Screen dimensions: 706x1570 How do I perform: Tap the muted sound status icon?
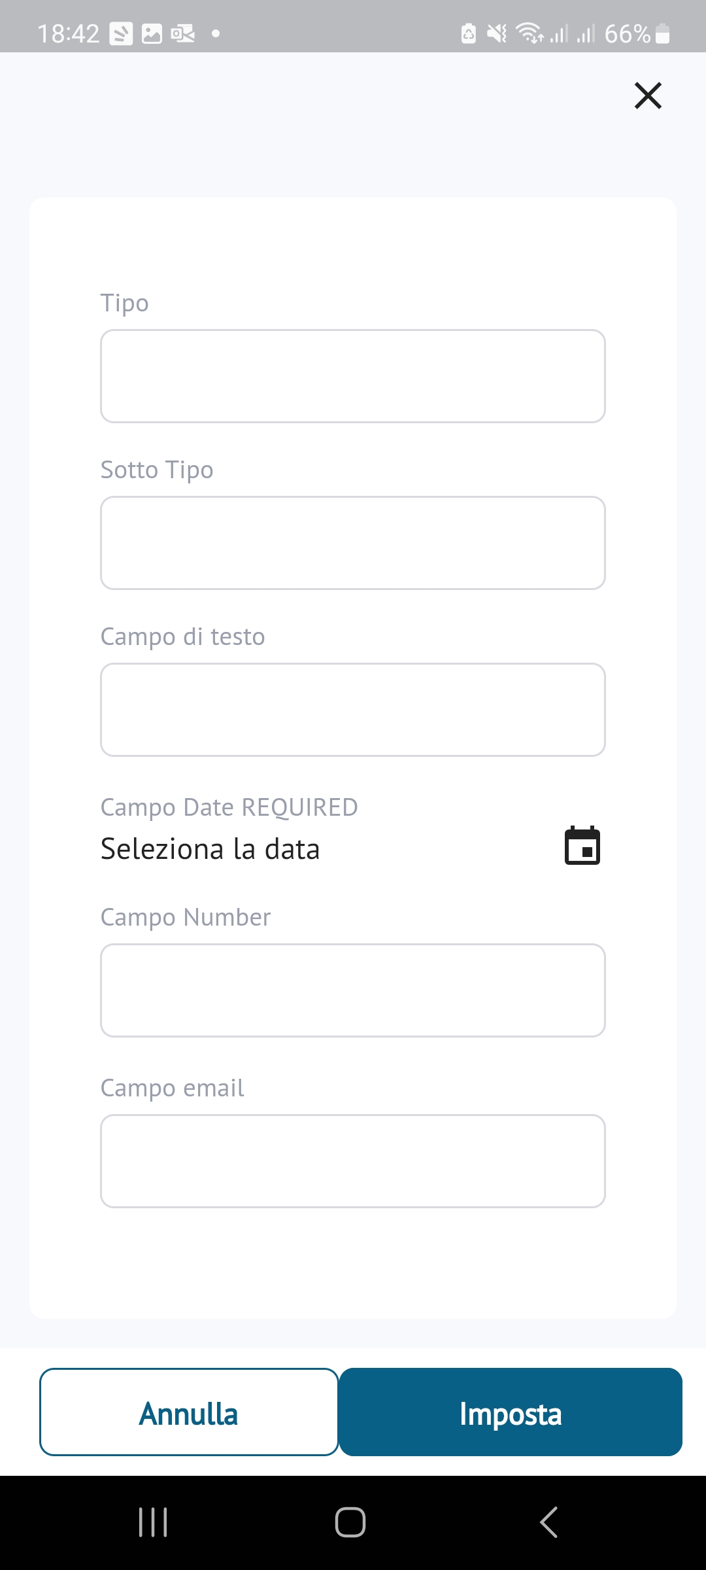click(497, 33)
